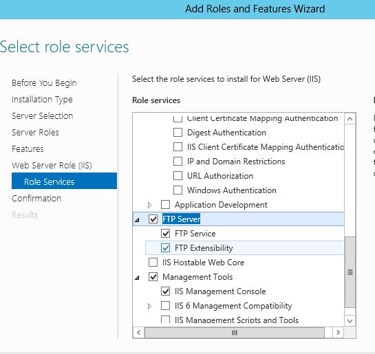Collapse the FTP Server tree node

point(137,220)
